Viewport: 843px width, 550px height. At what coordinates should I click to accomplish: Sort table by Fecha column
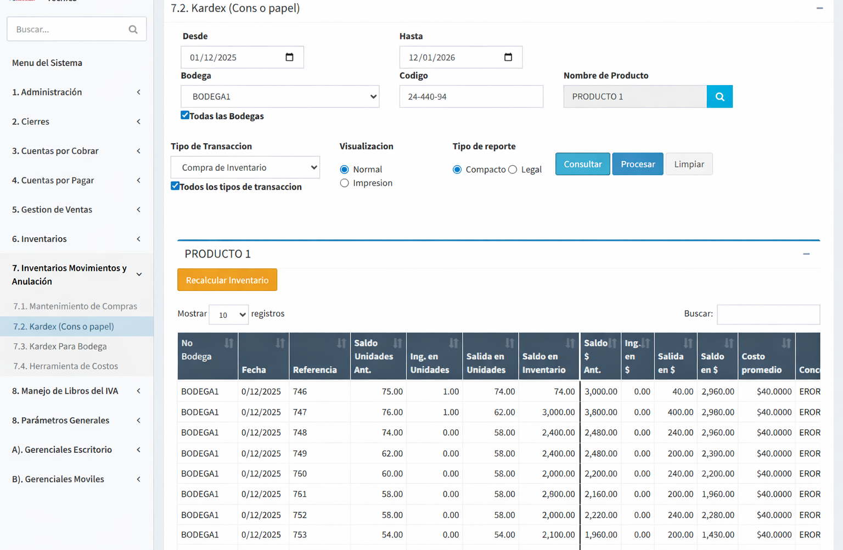263,356
